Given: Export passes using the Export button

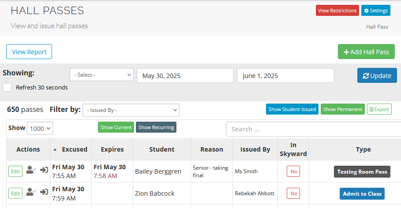Looking at the screenshot, I should [x=379, y=109].
